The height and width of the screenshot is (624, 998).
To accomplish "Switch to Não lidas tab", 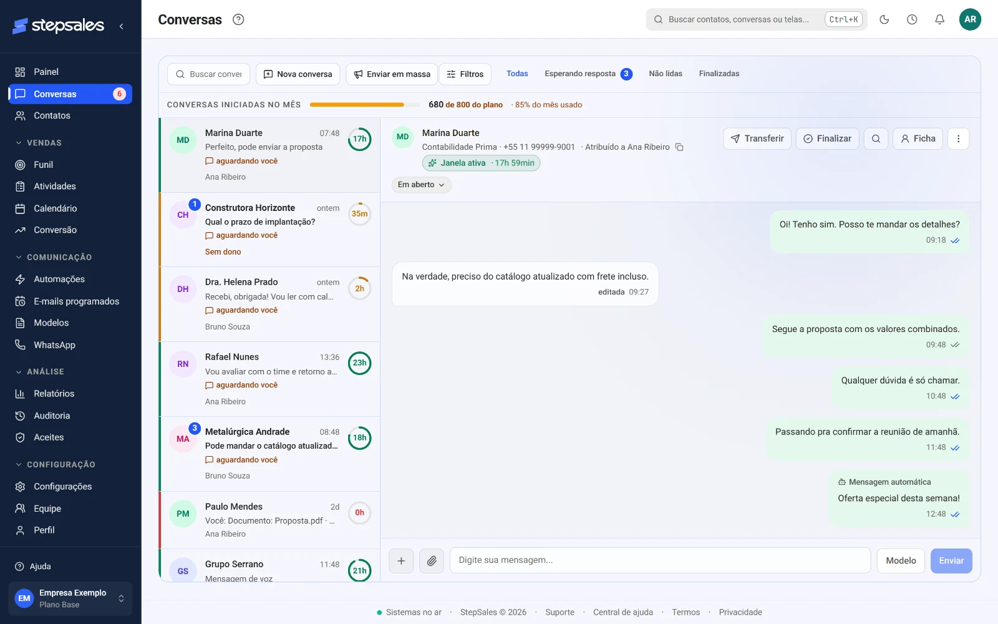I will (666, 74).
